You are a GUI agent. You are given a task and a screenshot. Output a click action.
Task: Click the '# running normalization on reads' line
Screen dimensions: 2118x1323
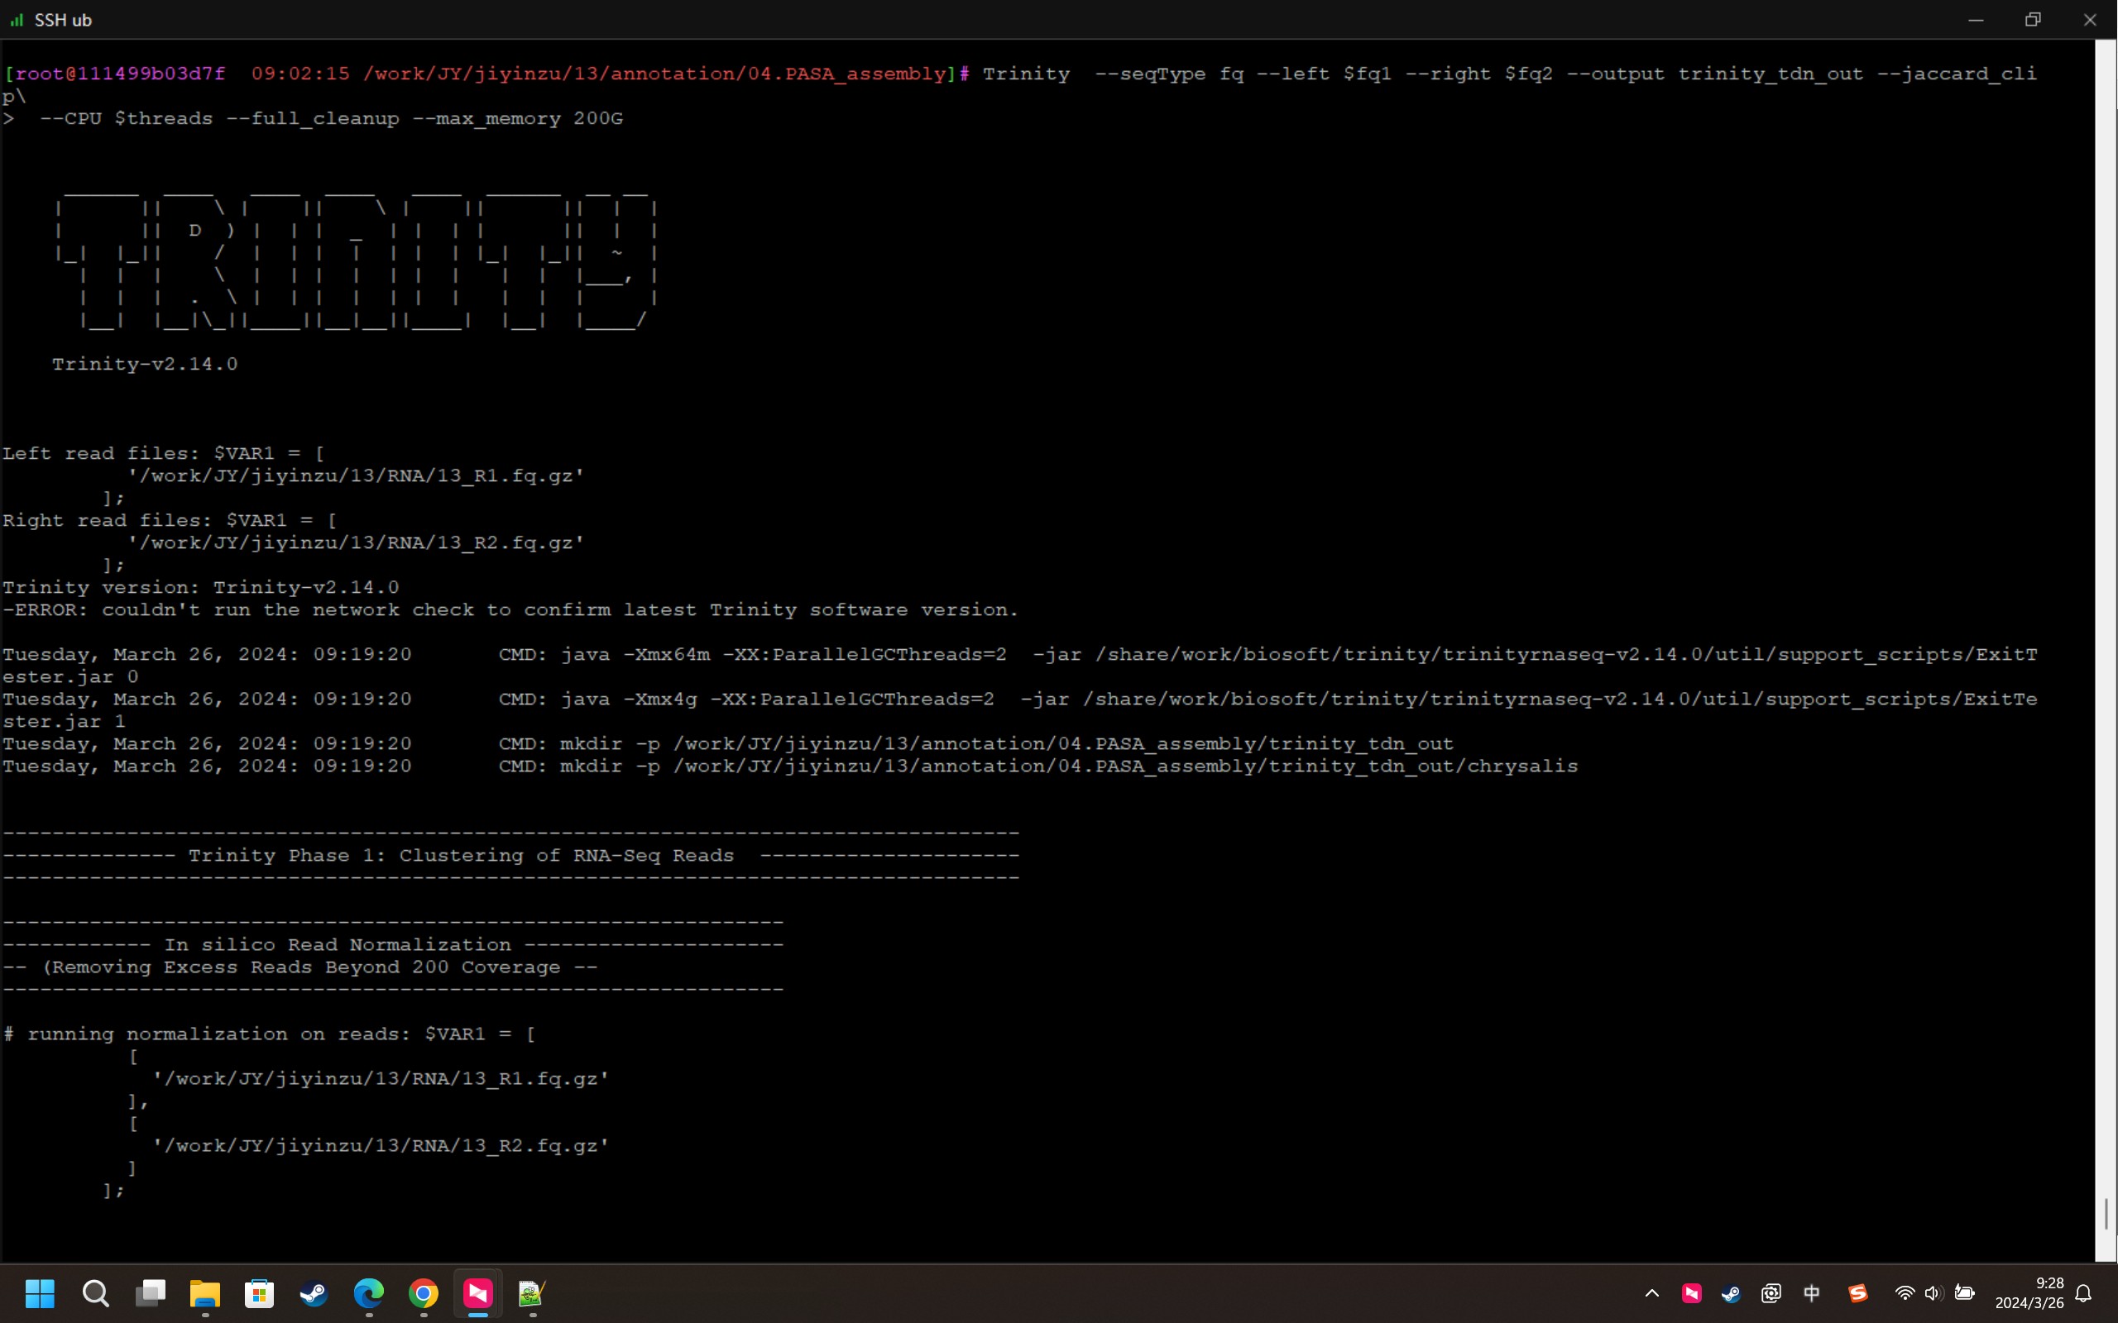pos(269,1034)
